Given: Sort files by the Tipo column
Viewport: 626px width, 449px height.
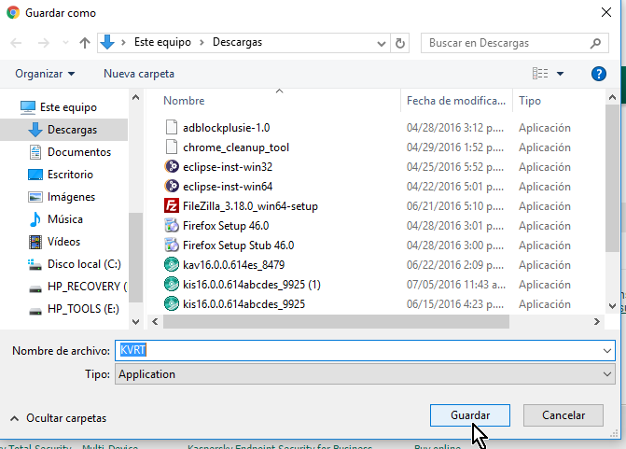Looking at the screenshot, I should tap(529, 101).
